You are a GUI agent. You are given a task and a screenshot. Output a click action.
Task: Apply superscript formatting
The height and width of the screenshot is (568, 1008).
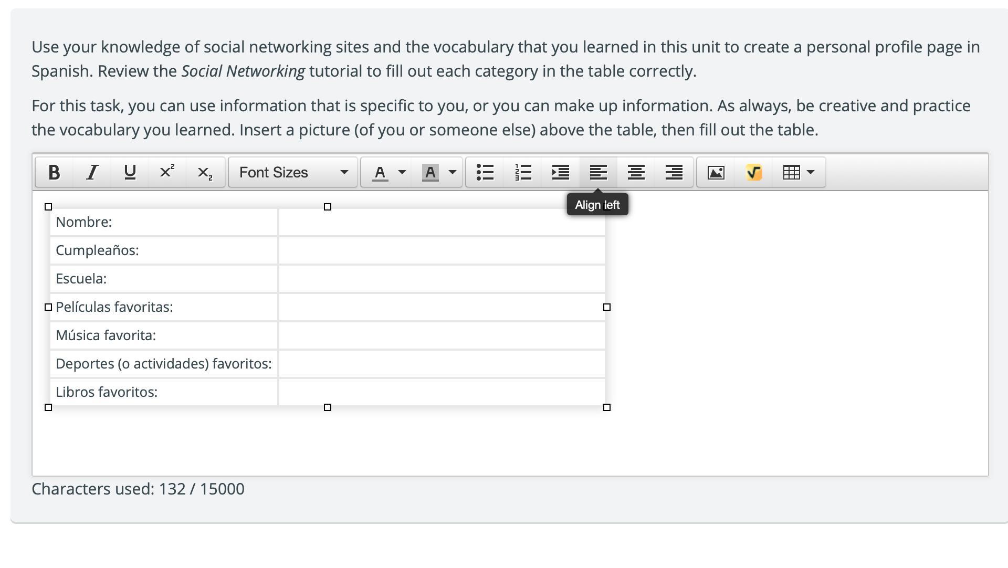[167, 173]
